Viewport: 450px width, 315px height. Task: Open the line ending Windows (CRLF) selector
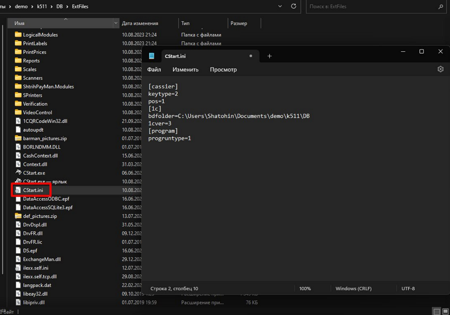coord(354,288)
